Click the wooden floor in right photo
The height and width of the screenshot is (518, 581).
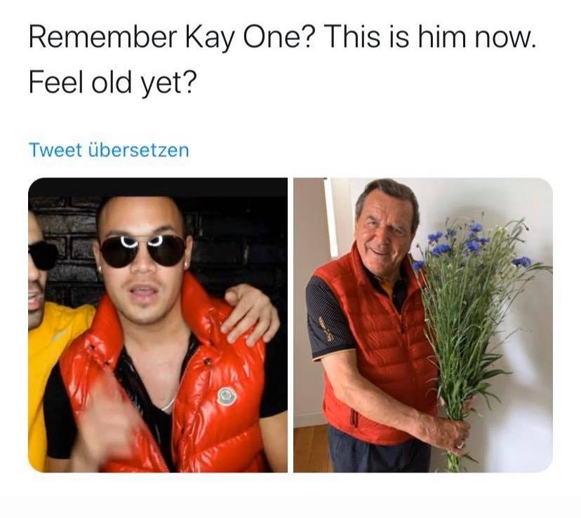pos(311,448)
